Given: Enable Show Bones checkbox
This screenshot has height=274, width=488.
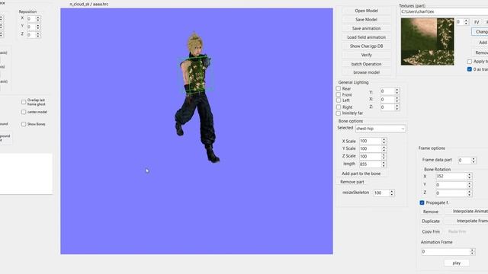Looking at the screenshot, I should [24, 124].
